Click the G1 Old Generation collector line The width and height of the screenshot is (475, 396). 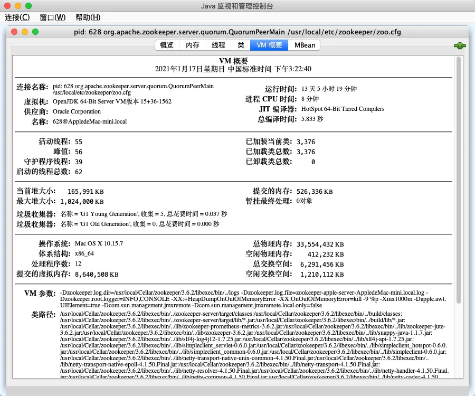[x=140, y=224]
